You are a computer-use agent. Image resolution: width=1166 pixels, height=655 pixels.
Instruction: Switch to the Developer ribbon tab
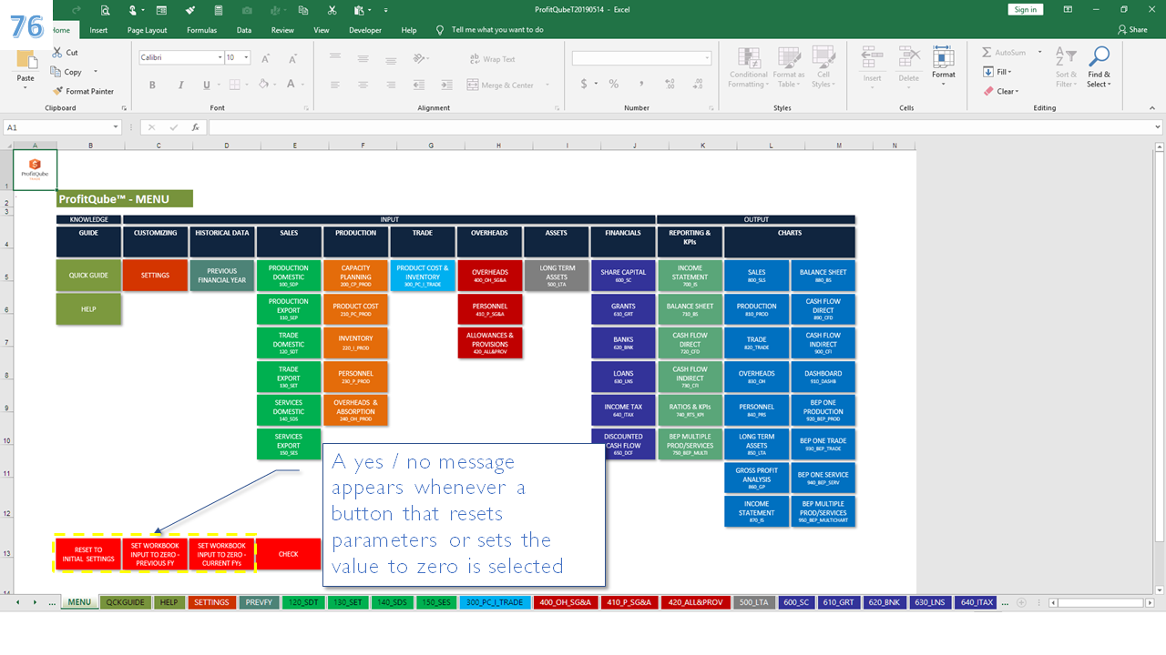365,30
